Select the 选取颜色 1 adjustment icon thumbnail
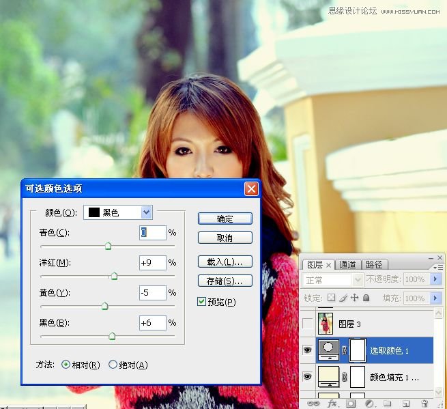 tap(329, 350)
